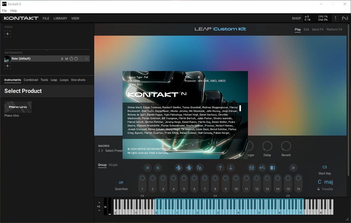
Task: Change the tonality root note C
Action: [x=319, y=182]
